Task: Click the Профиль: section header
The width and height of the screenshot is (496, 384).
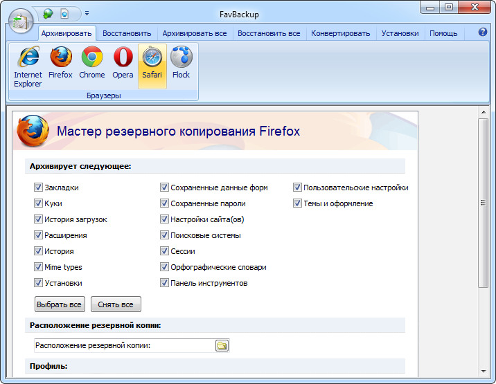Action: (x=215, y=366)
